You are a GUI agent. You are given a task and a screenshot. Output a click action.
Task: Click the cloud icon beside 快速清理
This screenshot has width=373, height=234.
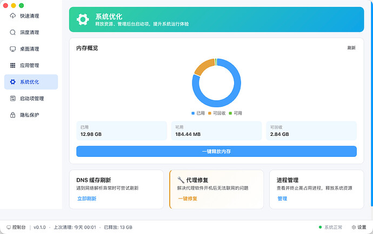click(13, 16)
